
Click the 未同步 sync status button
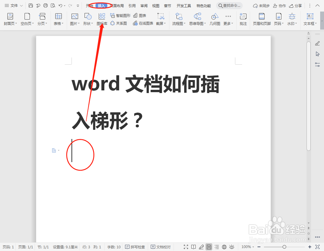tap(261, 6)
